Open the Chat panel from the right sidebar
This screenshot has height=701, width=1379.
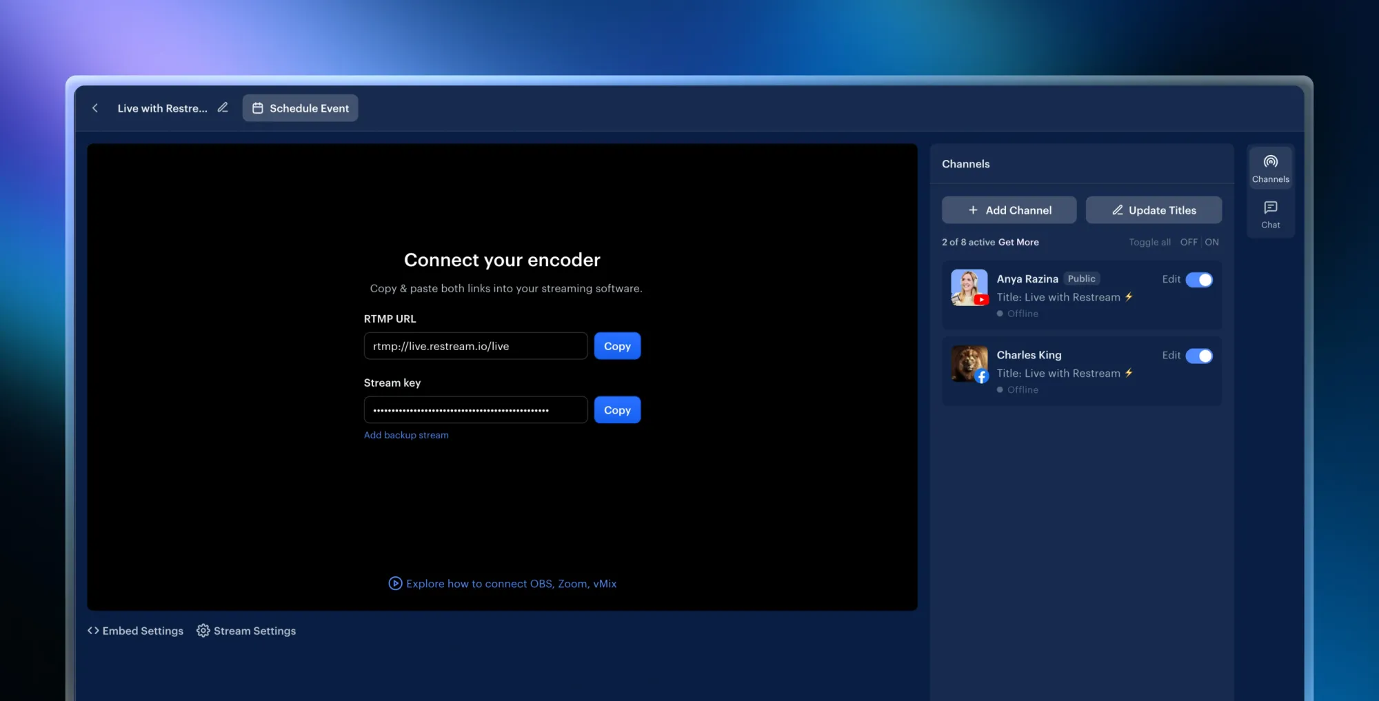click(1270, 213)
